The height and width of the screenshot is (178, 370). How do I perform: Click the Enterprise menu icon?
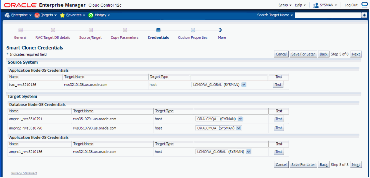tap(7, 15)
